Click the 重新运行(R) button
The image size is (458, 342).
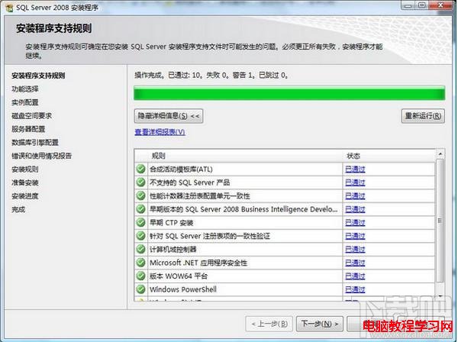423,116
